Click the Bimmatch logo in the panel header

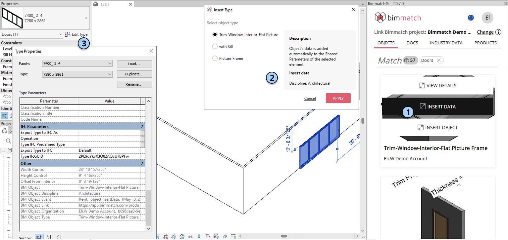(398, 18)
